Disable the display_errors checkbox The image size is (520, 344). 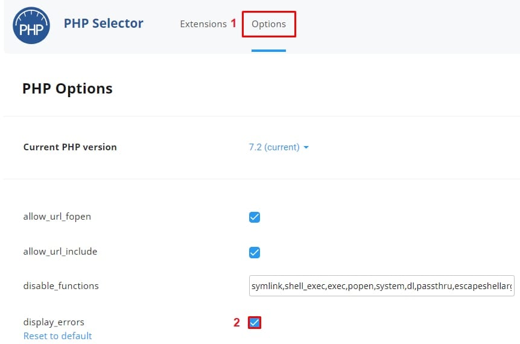(x=255, y=323)
